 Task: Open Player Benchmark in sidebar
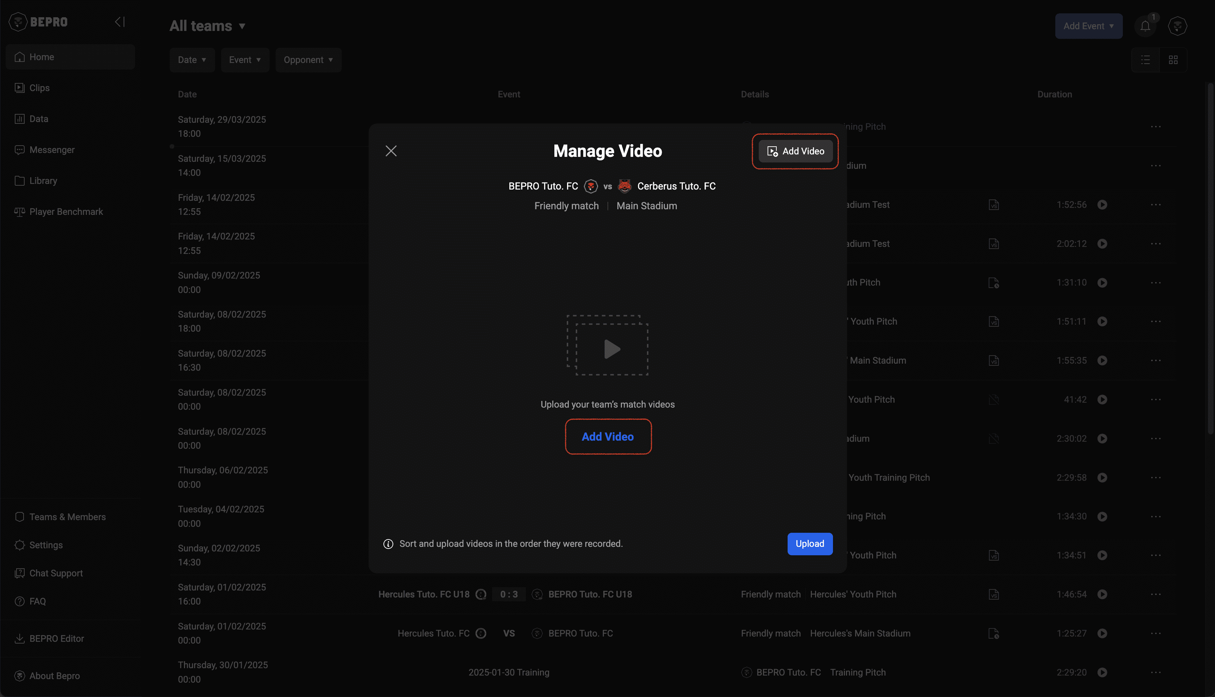(x=70, y=212)
